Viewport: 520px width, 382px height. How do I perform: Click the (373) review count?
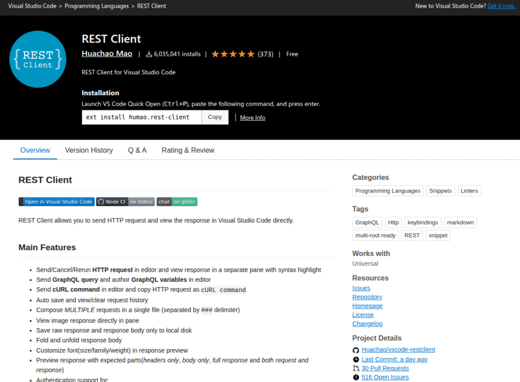(266, 54)
